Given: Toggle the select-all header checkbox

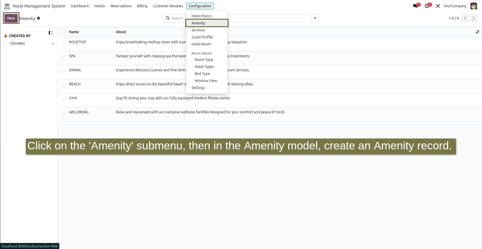Looking at the screenshot, I should tap(63, 32).
